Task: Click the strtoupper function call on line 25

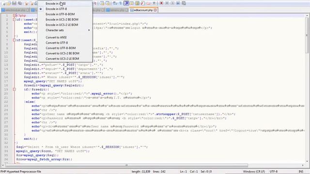Action: click(166, 114)
